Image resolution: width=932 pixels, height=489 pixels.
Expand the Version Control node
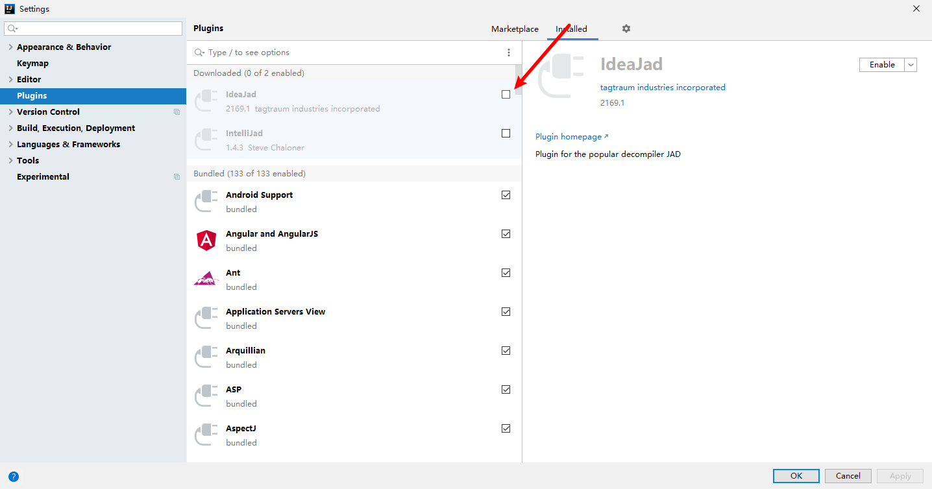(x=10, y=112)
